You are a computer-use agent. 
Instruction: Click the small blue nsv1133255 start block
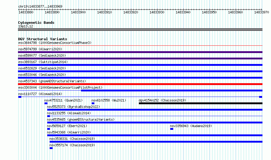tap(48, 116)
